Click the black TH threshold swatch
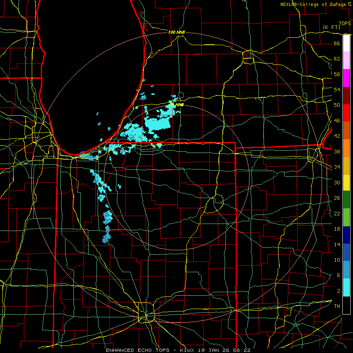 (x=346, y=305)
